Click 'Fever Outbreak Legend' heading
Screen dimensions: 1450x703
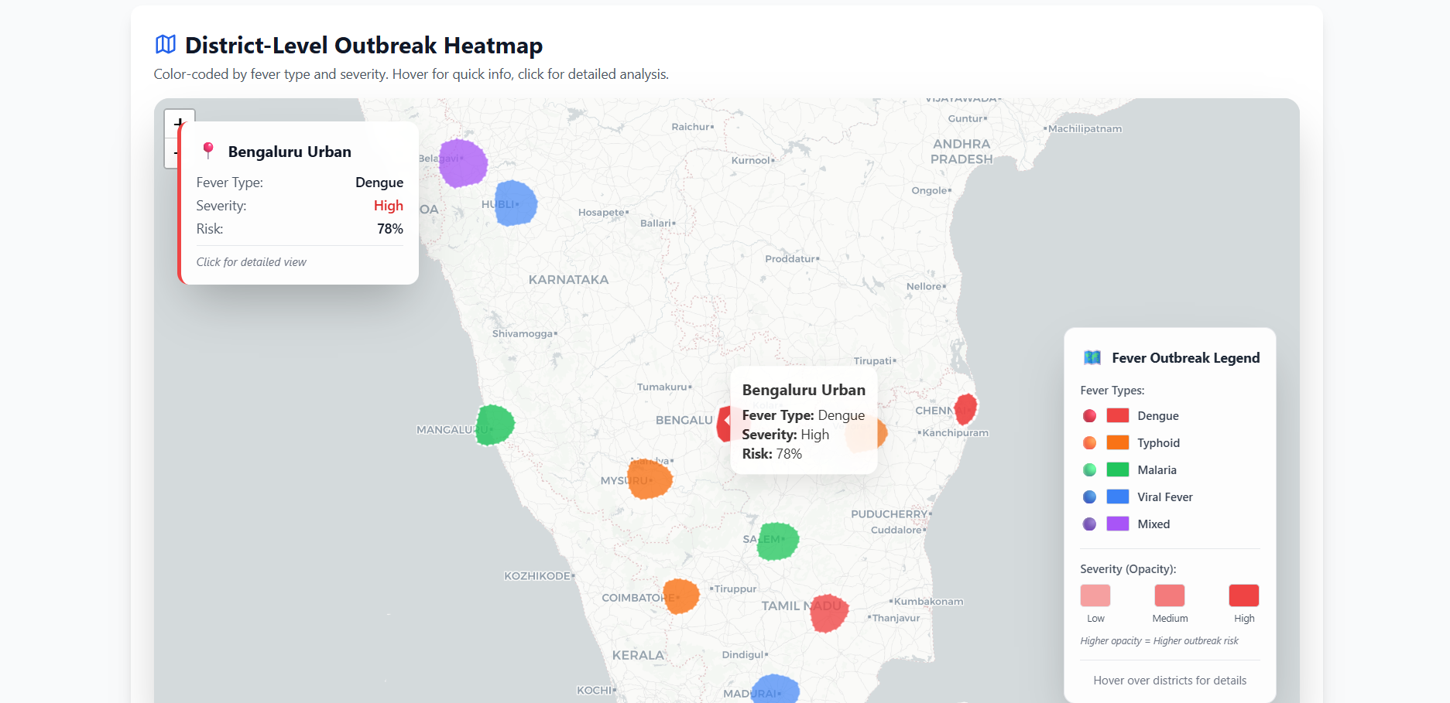point(1186,358)
